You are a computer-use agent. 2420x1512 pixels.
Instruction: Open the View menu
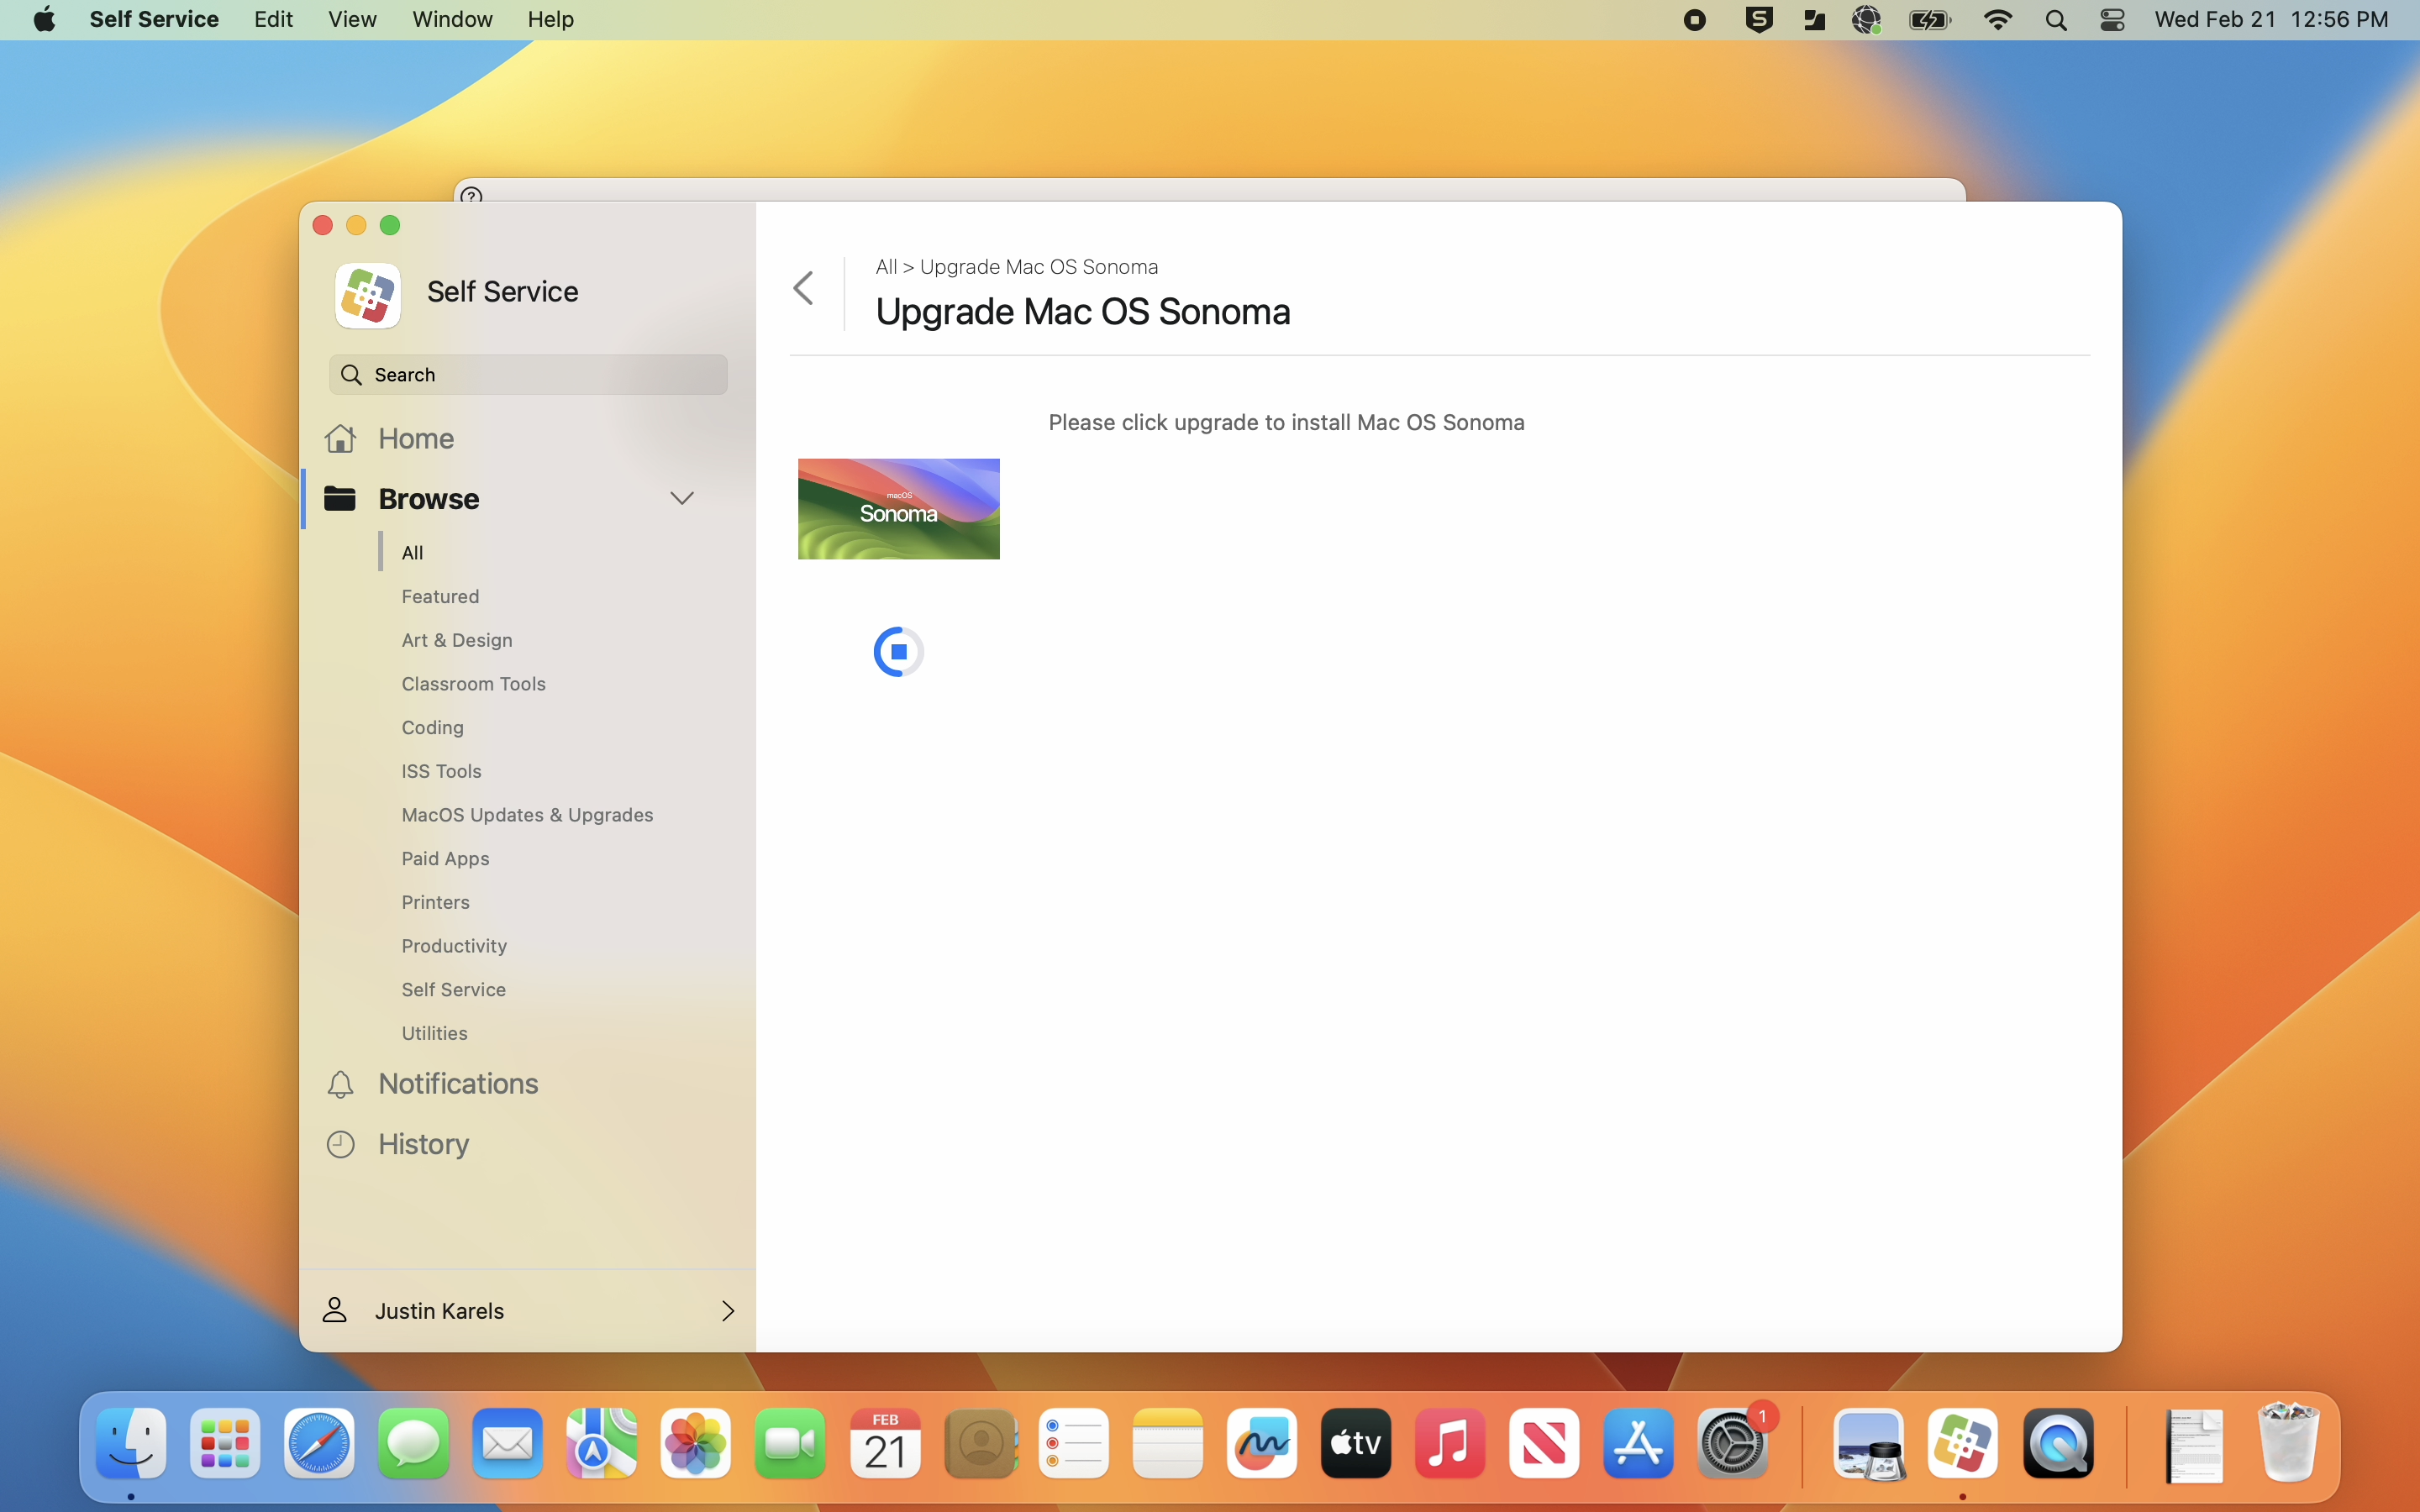pos(352,19)
